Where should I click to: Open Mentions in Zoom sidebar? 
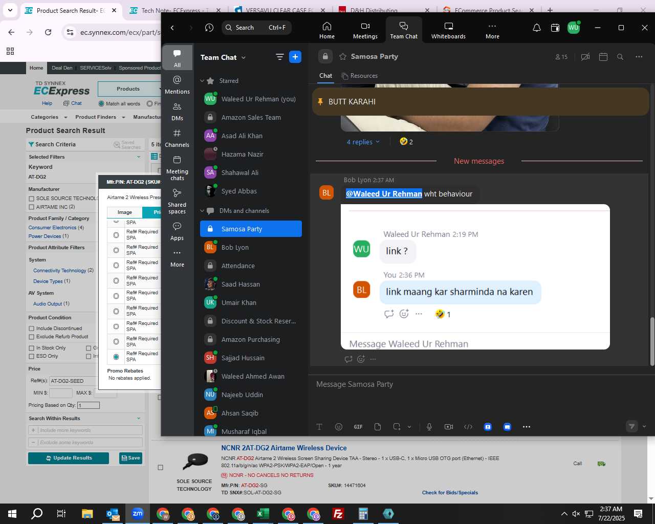pyautogui.click(x=177, y=84)
